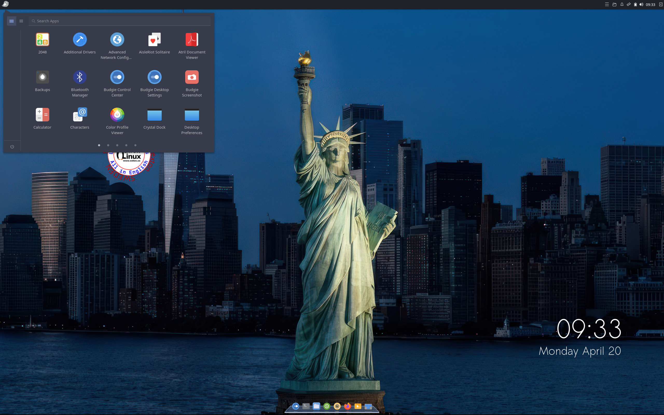Open Advanced Network Configuration
The width and height of the screenshot is (664, 415).
point(117,46)
